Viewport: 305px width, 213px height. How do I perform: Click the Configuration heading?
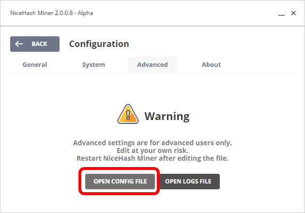click(x=99, y=44)
